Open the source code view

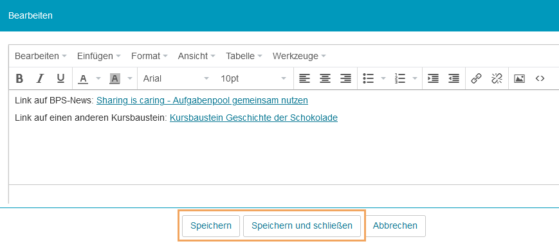[x=540, y=78]
